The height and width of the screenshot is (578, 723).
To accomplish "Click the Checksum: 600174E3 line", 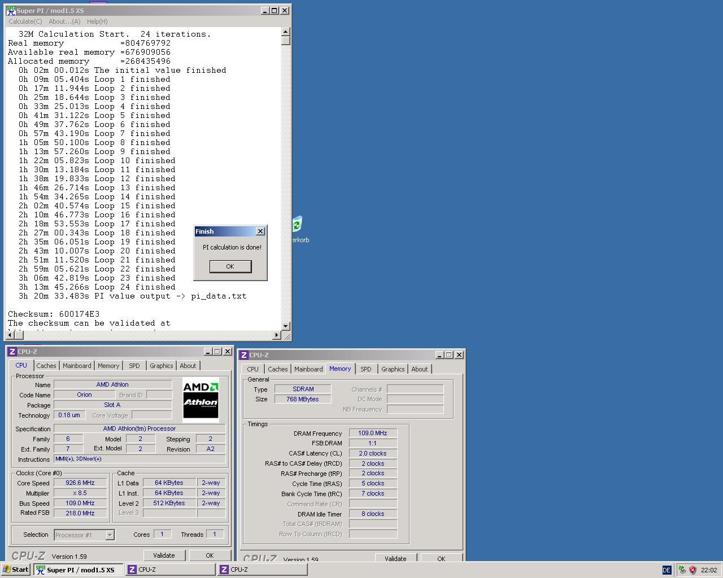I will click(x=54, y=314).
